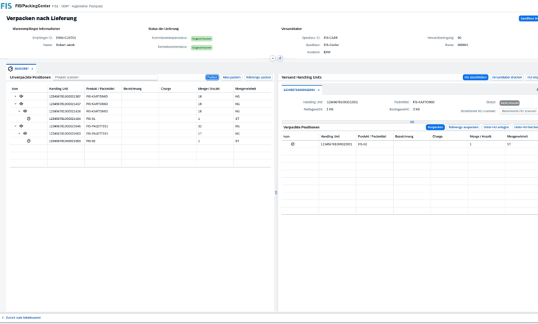The width and height of the screenshot is (538, 324).
Task: Click the FIS-02 product icon in unpacked list
Action: point(28,141)
